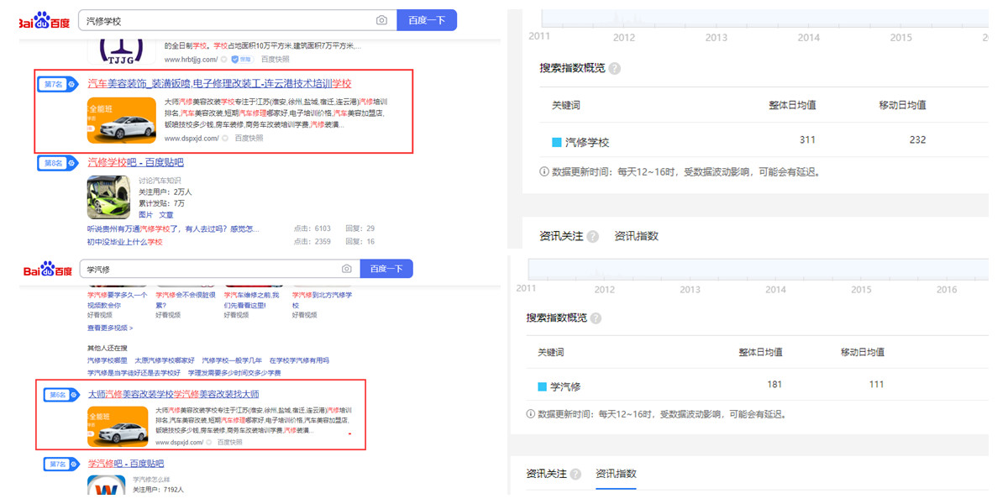Open the 汽修学校吧 - 百度贴吧 result
1008x504 pixels.
point(135,162)
